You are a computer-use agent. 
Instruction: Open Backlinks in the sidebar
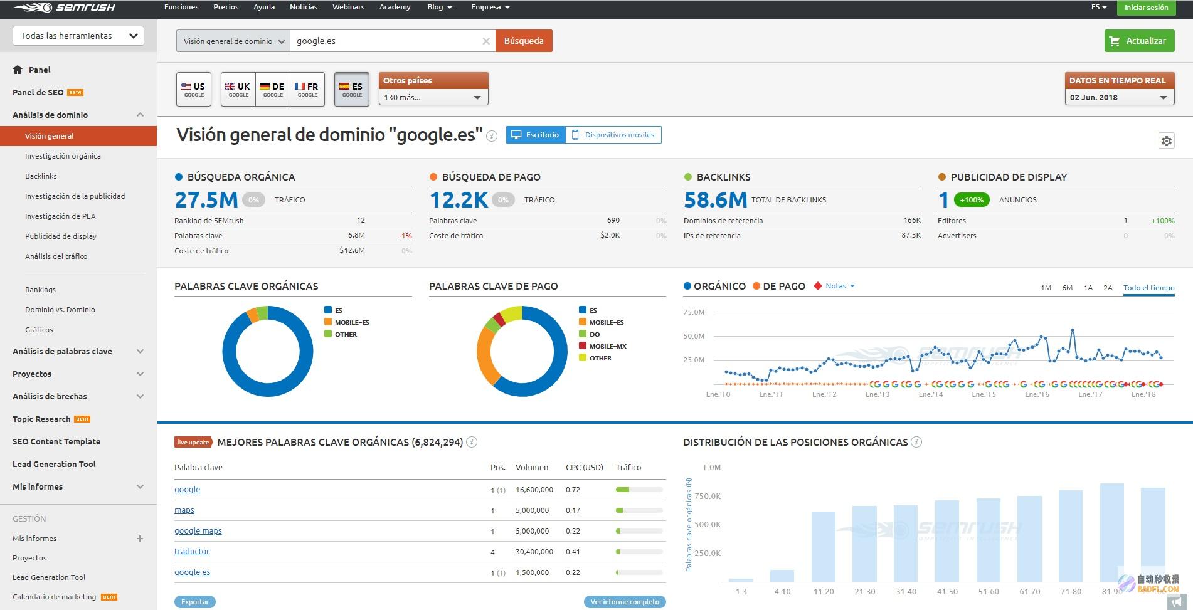pos(41,176)
